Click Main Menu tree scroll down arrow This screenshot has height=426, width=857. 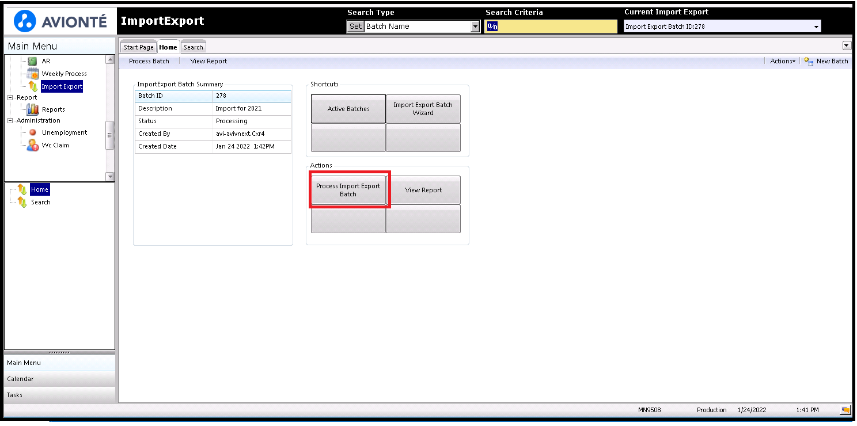coord(110,176)
